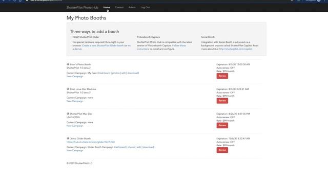328x184 pixels.
Task: Click the icon beside ShutterPilot Mac Dev
Action: [x=68, y=113]
